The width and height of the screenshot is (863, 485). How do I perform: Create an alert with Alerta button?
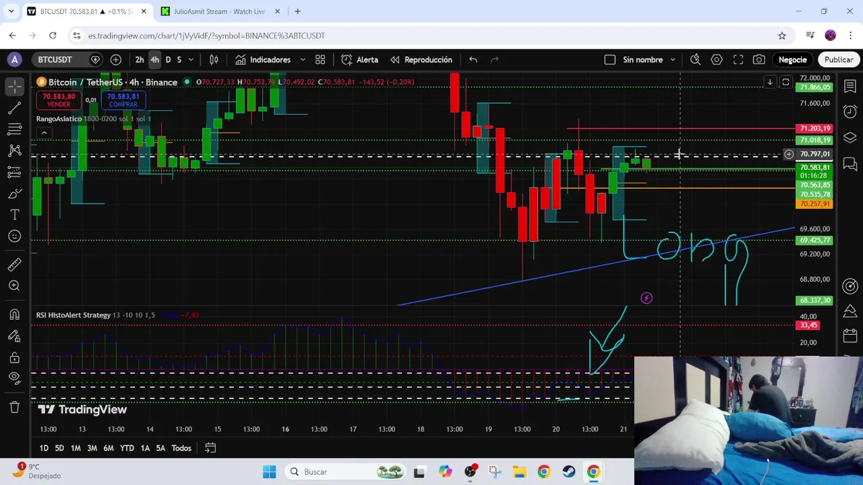[x=360, y=60]
